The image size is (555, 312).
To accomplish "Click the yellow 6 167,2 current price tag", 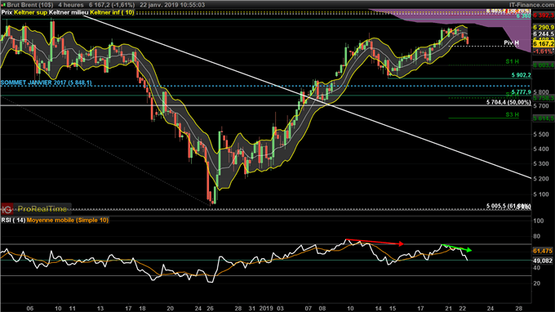I will (x=544, y=43).
